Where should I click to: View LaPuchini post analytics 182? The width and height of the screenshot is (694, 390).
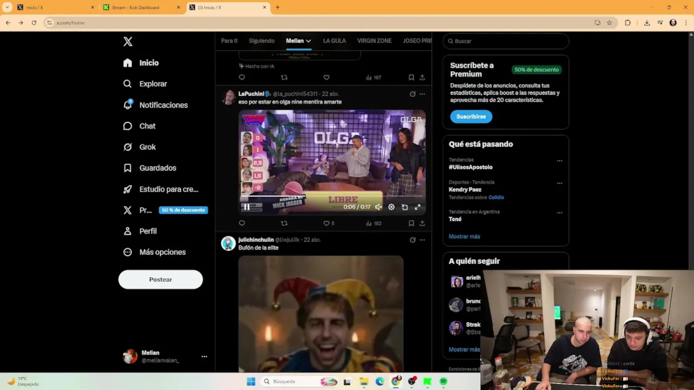coord(374,223)
